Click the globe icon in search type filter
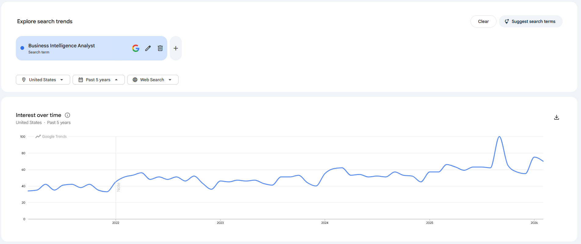 pyautogui.click(x=135, y=80)
